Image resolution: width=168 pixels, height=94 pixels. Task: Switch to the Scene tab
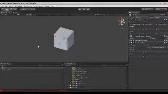coord(4,13)
